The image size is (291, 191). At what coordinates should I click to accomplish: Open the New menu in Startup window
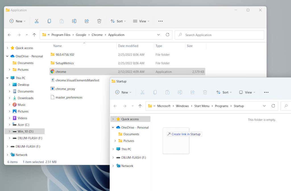tap(123, 92)
